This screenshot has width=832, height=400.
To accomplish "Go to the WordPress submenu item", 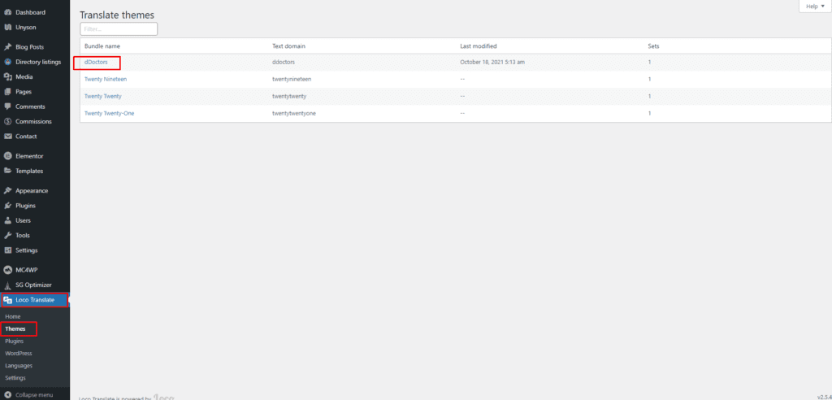I will point(19,354).
